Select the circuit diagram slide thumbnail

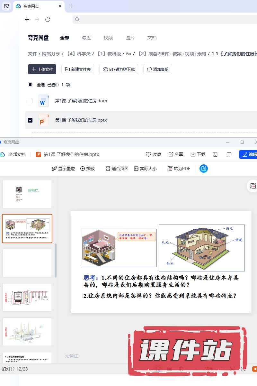point(27,297)
